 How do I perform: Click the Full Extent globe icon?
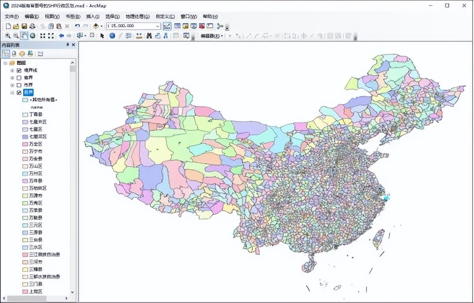coord(33,36)
